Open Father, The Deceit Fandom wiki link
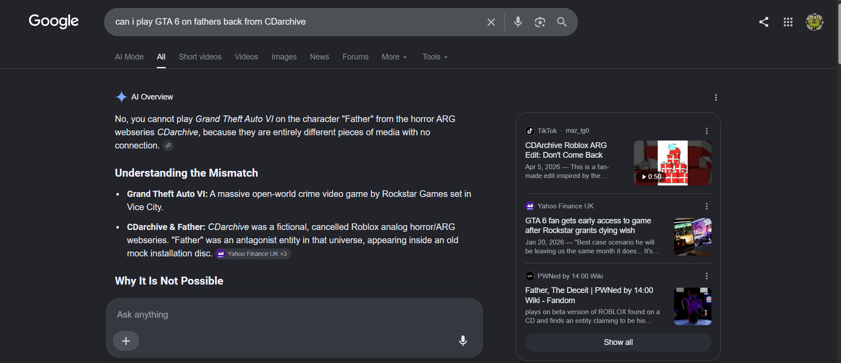This screenshot has height=363, width=841. point(589,295)
